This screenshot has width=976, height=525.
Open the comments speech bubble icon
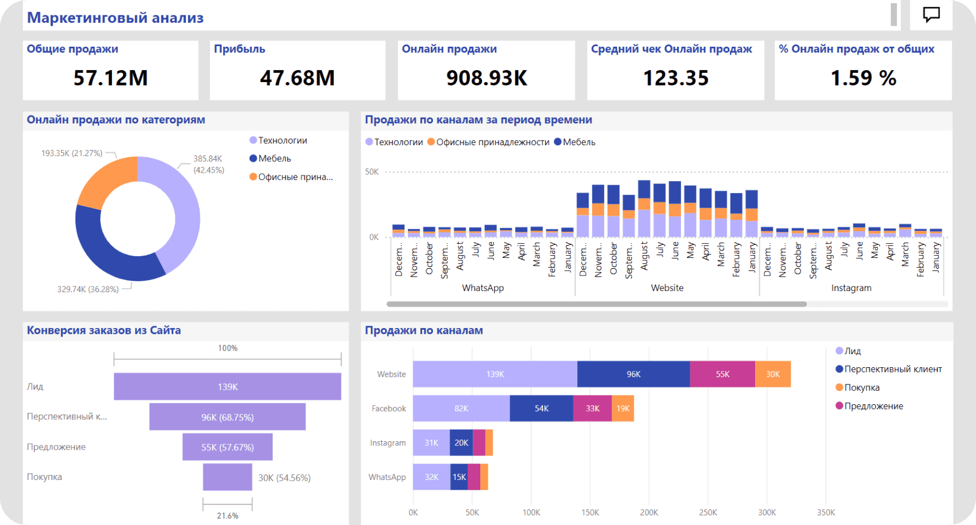[931, 14]
